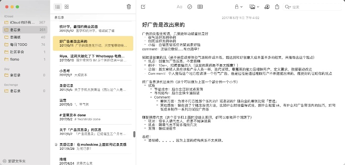Switch to gallery grid view
Viewport: 345px width, 165px height.
click(x=67, y=7)
